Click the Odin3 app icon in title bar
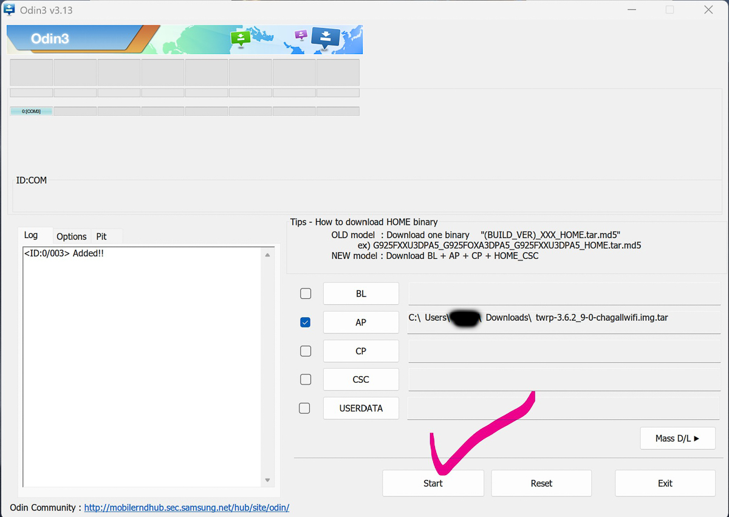The height and width of the screenshot is (517, 729). coord(9,10)
